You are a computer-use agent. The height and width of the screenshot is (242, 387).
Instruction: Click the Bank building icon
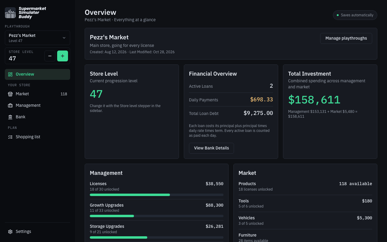click(10, 117)
